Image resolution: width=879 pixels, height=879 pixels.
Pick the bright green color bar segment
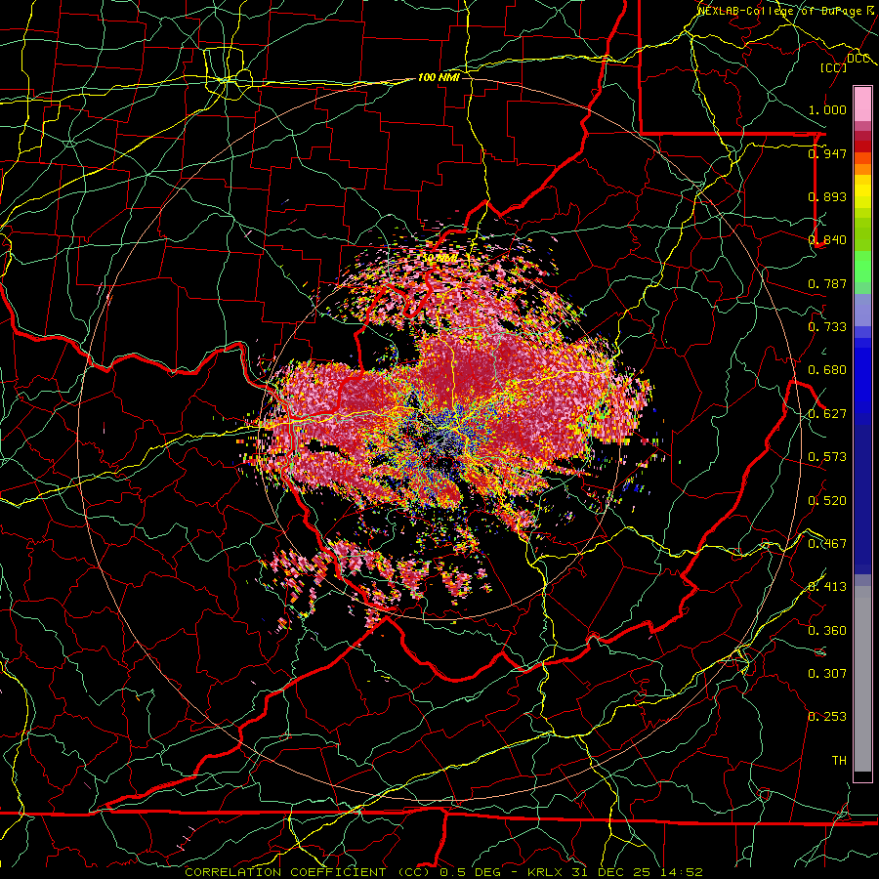[862, 267]
